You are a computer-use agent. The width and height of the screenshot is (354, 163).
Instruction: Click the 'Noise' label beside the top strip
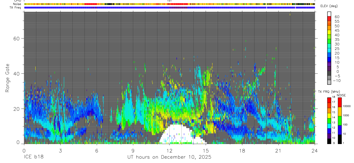pos(17,4)
